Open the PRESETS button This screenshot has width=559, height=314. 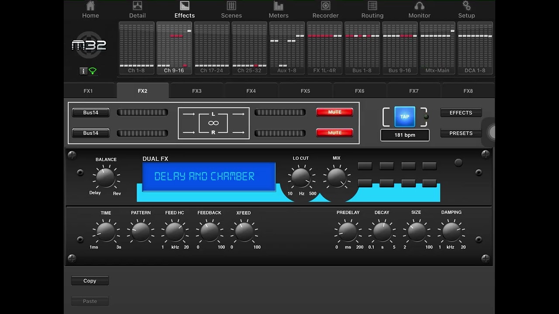pos(461,133)
